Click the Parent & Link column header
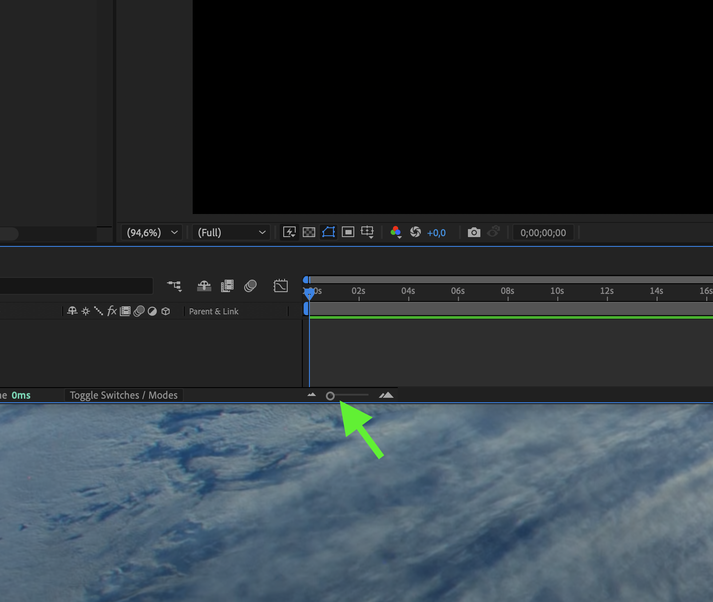The image size is (713, 602). 214,311
